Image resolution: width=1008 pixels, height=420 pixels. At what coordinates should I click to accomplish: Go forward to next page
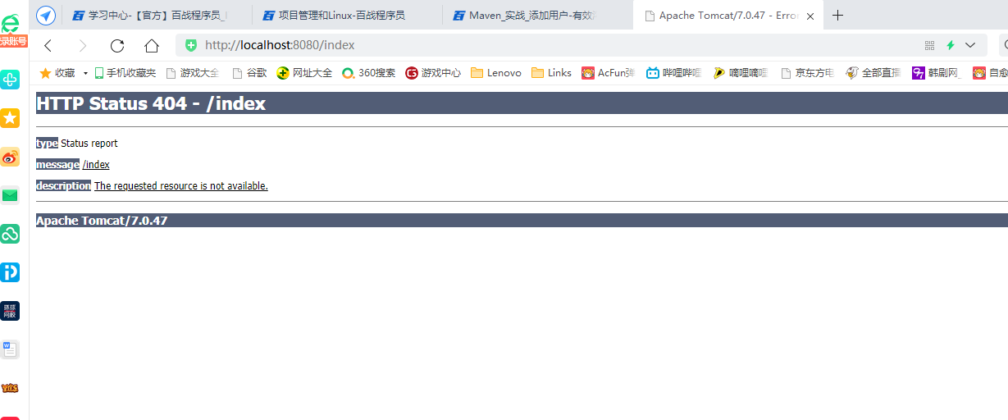pyautogui.click(x=83, y=46)
